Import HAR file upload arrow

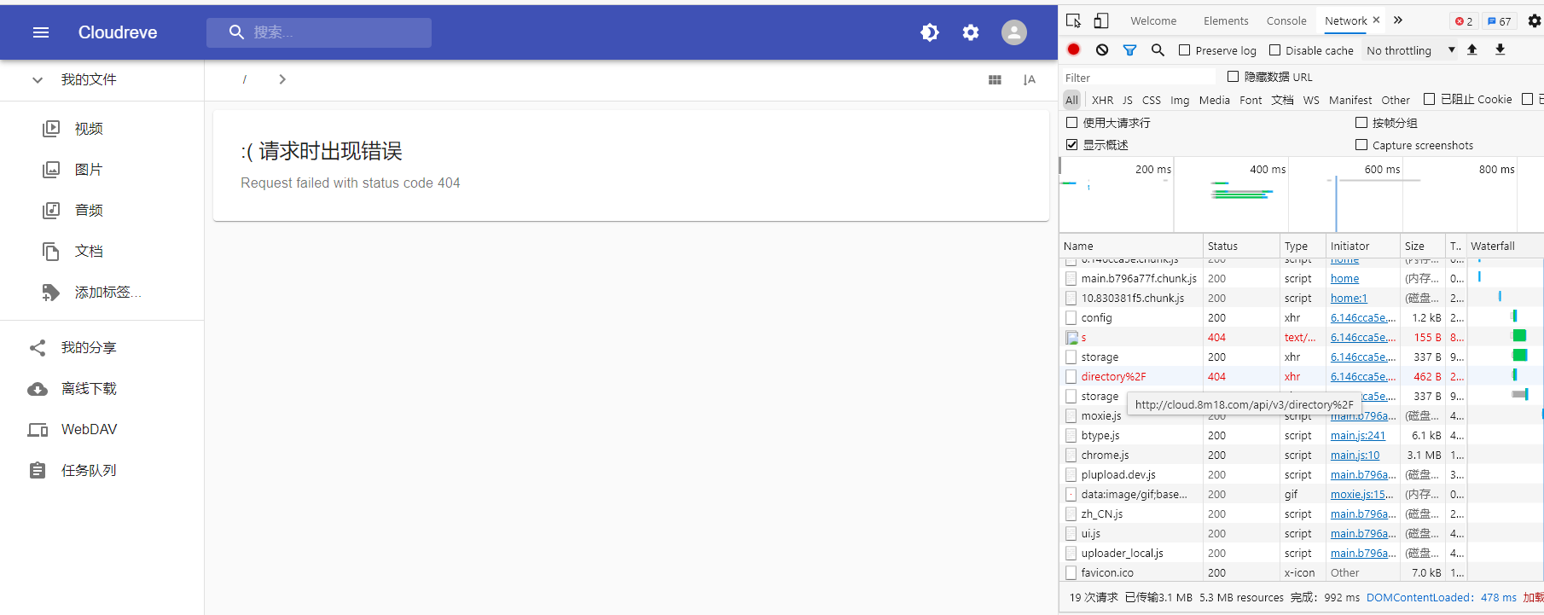point(1471,49)
